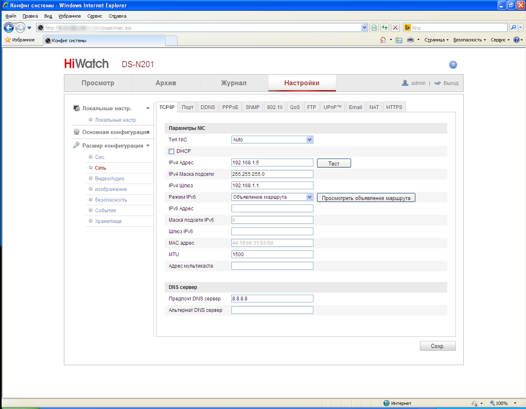Enable the DHCP checkbox

pos(172,151)
